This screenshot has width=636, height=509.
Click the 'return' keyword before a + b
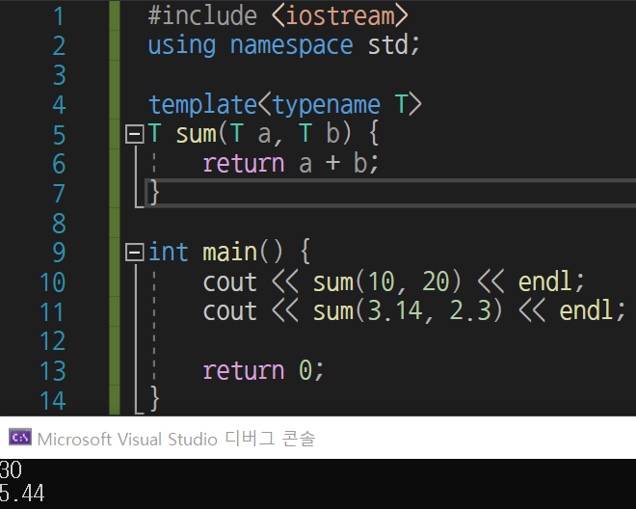click(244, 164)
